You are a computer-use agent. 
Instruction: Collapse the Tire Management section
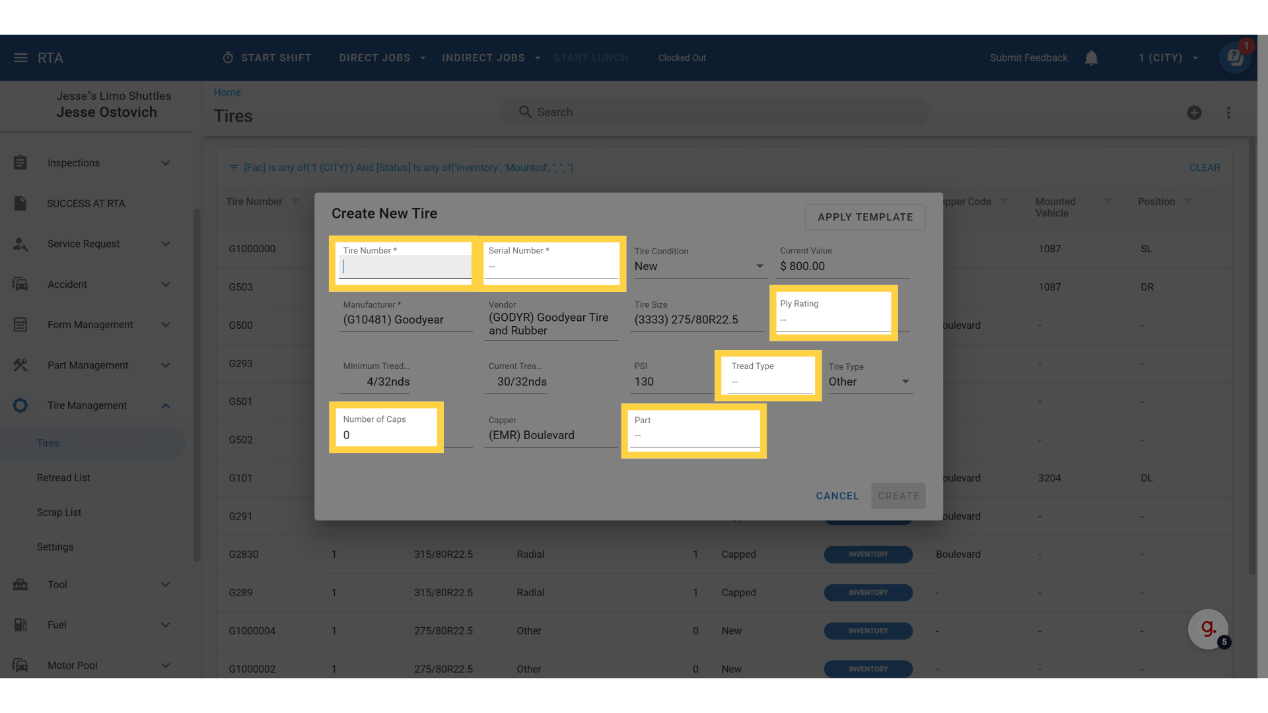[166, 405]
